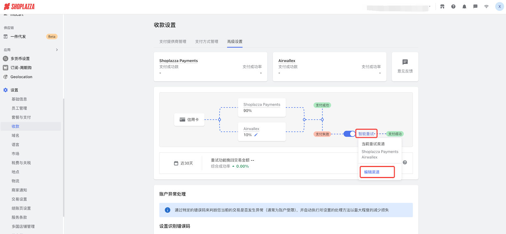This screenshot has width=506, height=234.
Task: Click the 编辑渠道 link in popup
Action: click(x=372, y=172)
